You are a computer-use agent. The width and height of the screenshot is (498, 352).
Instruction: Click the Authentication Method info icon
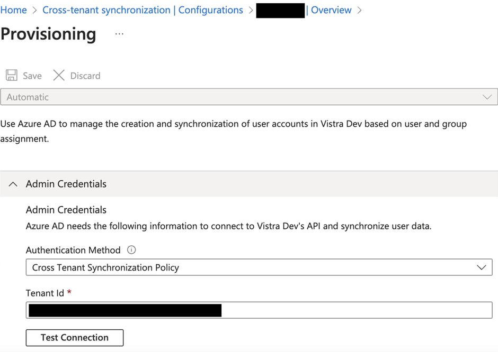(x=131, y=250)
